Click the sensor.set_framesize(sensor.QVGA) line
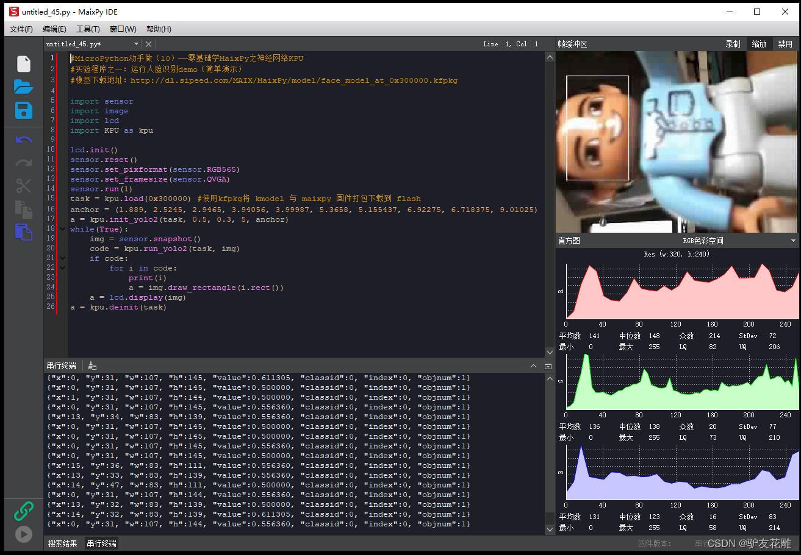 pos(150,179)
